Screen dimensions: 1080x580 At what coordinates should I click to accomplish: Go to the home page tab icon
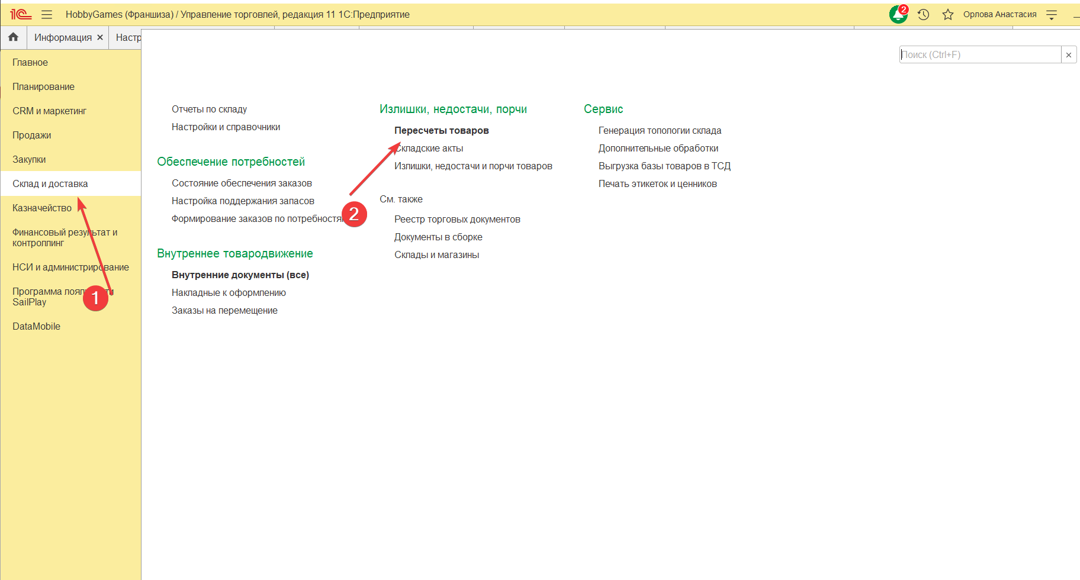tap(13, 37)
